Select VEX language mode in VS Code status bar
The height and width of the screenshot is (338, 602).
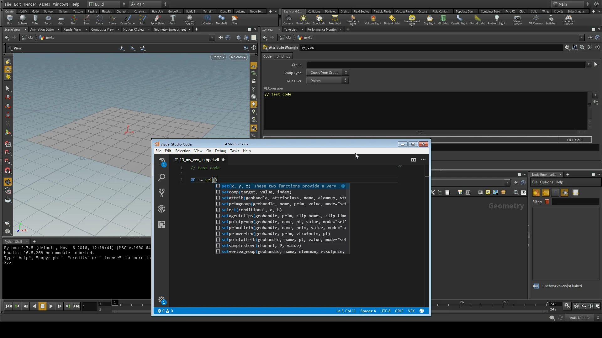tap(411, 311)
